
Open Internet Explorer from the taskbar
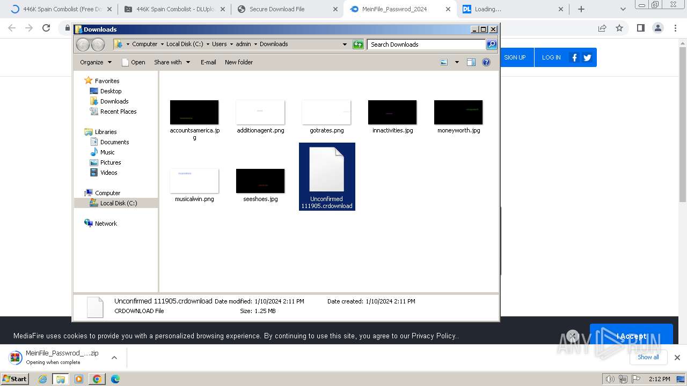coord(43,379)
